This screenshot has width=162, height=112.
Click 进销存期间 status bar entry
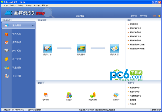tap(156, 110)
